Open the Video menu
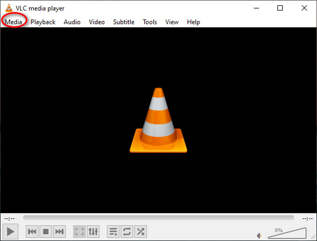Image resolution: width=317 pixels, height=241 pixels. click(97, 22)
